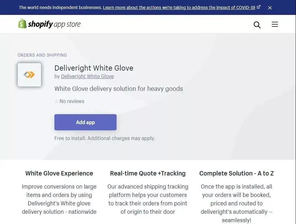Install with the Add app button
This screenshot has height=224, width=296.
click(86, 122)
